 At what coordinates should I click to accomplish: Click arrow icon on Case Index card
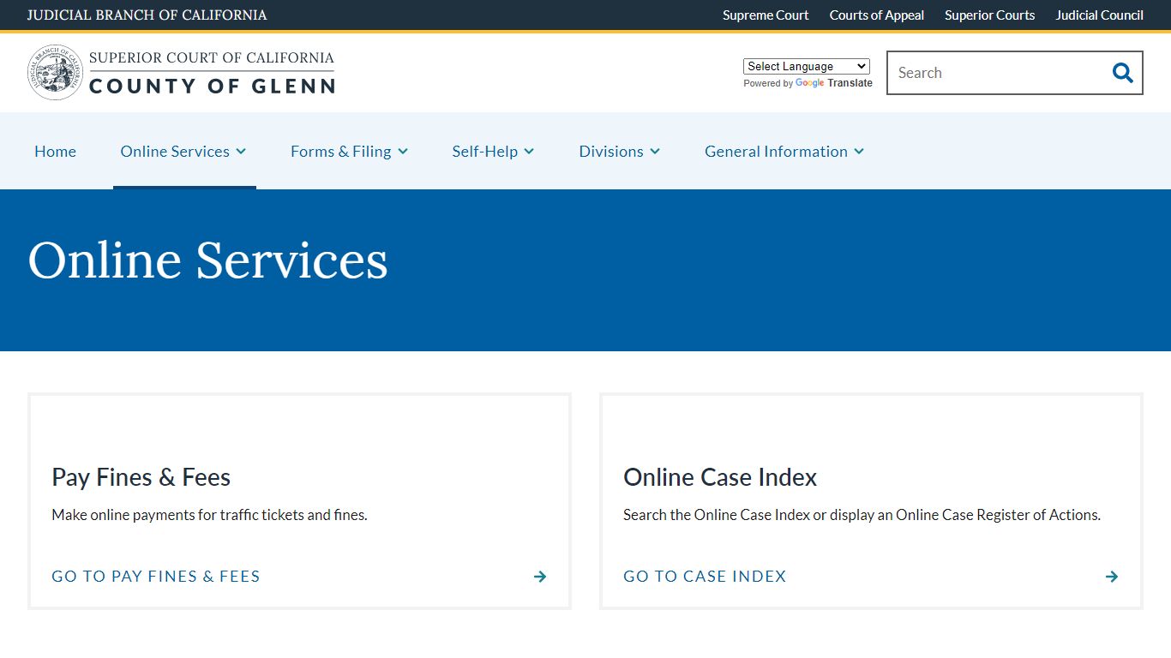pos(1112,577)
